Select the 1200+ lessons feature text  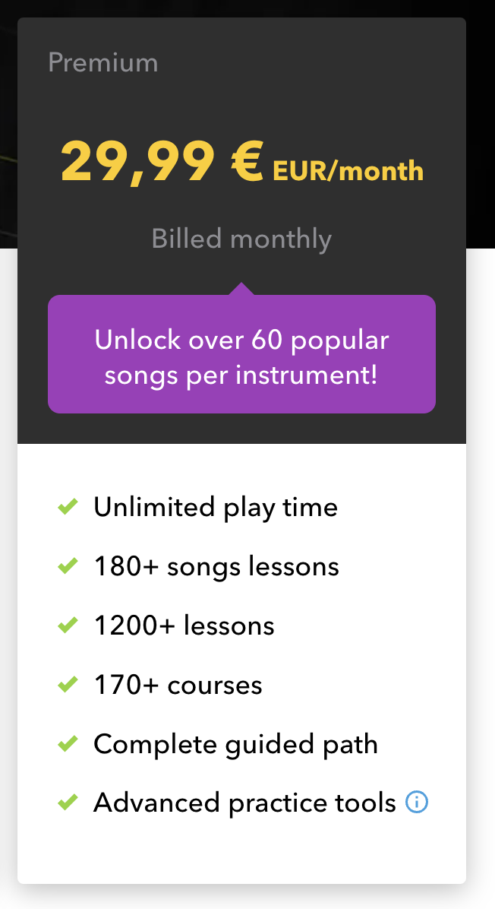(184, 626)
